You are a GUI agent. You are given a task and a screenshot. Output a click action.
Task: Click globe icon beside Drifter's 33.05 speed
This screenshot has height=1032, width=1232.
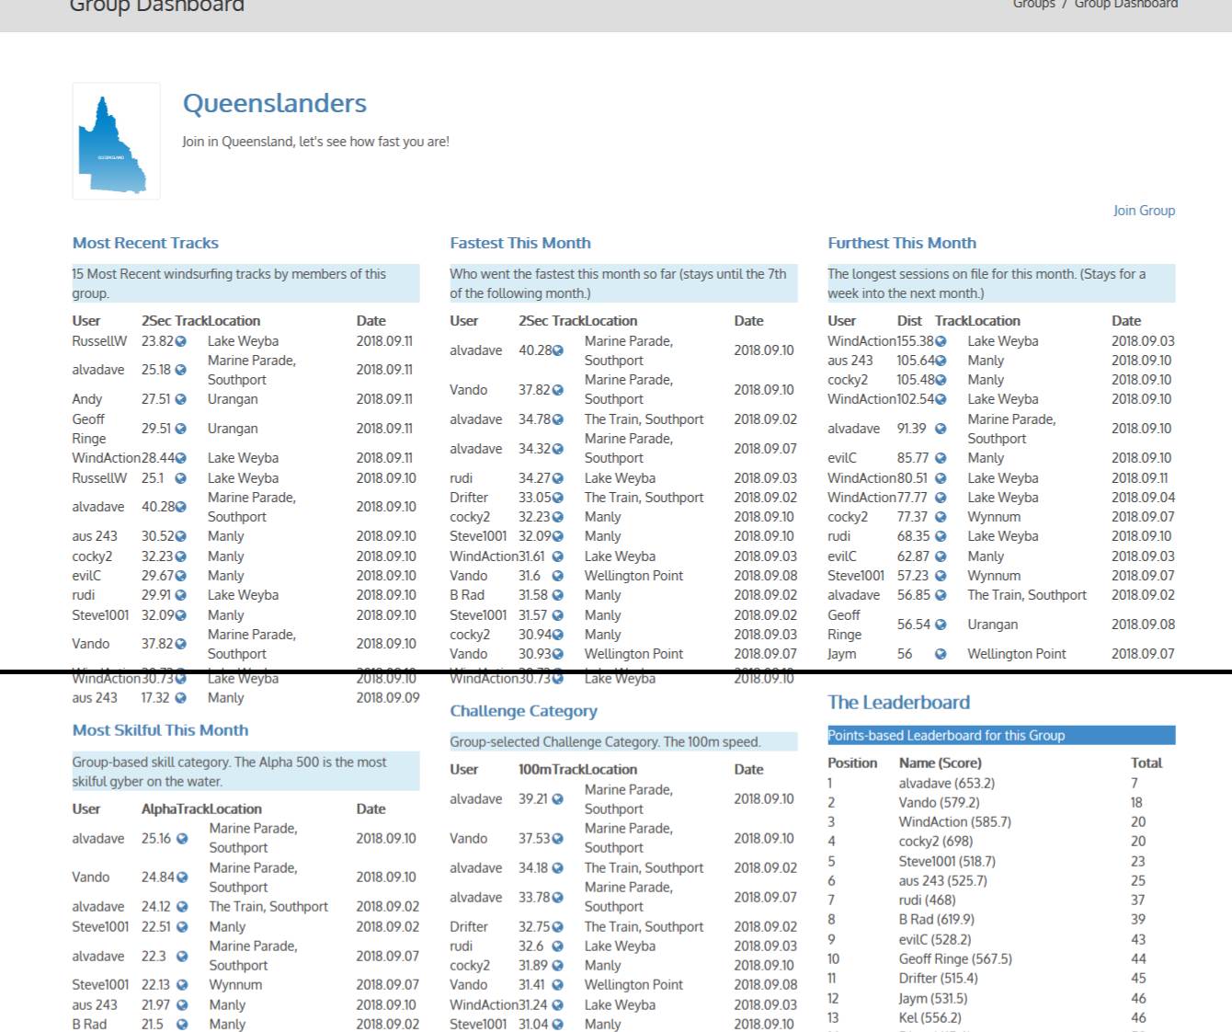[558, 498]
